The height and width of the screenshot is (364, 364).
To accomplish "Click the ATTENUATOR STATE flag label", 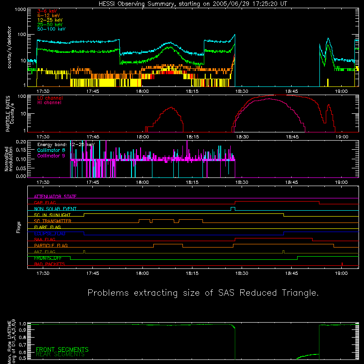I will pos(55,197).
